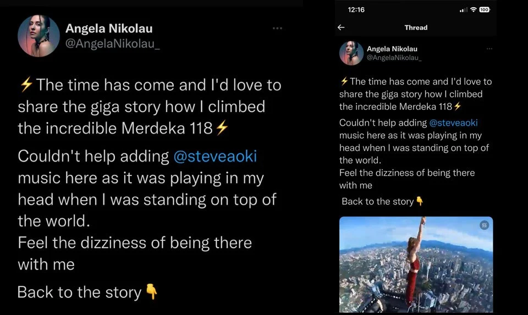Click the 12:16 clock in status bar
Image resolution: width=528 pixels, height=315 pixels.
[356, 10]
